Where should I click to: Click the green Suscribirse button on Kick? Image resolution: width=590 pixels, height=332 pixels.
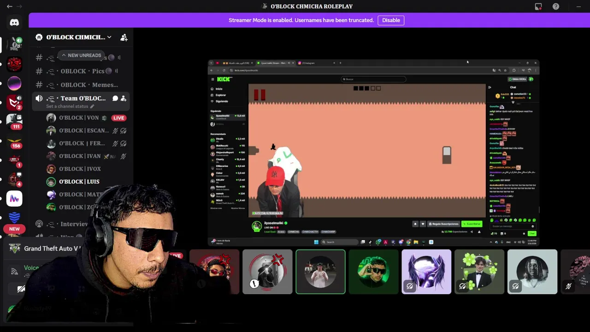point(472,224)
